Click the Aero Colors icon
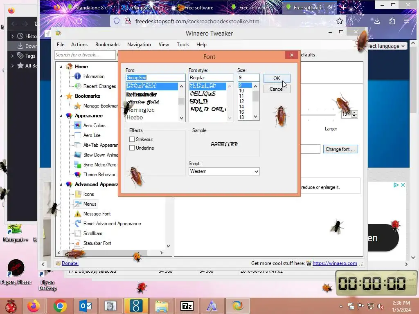The image size is (419, 314). click(x=78, y=126)
